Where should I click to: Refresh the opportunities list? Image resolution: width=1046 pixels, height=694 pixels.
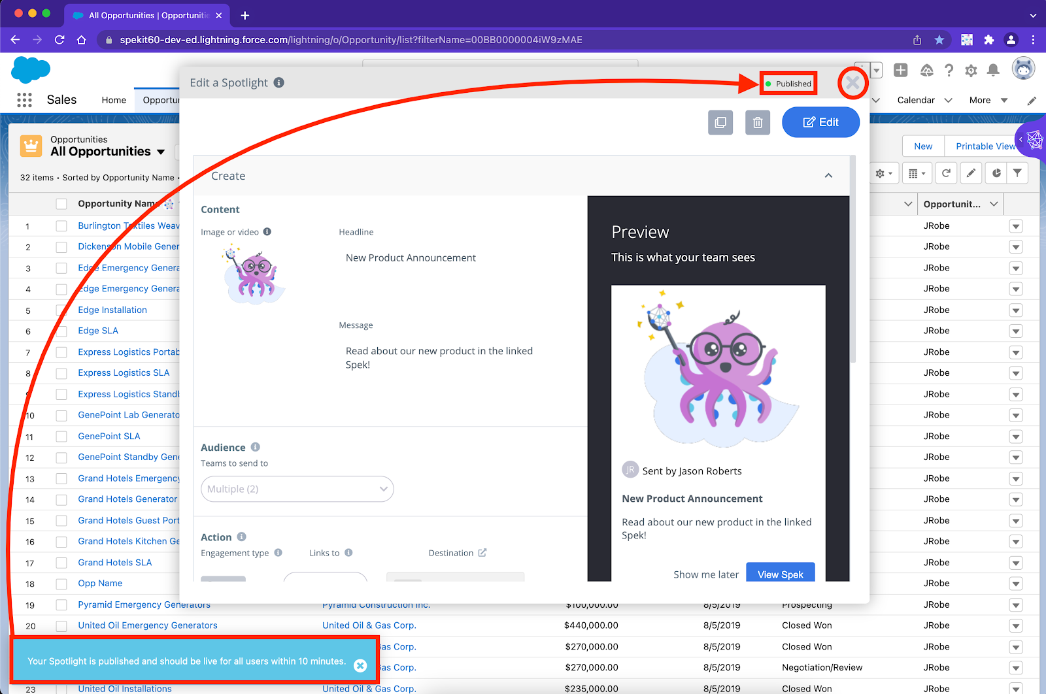[946, 173]
